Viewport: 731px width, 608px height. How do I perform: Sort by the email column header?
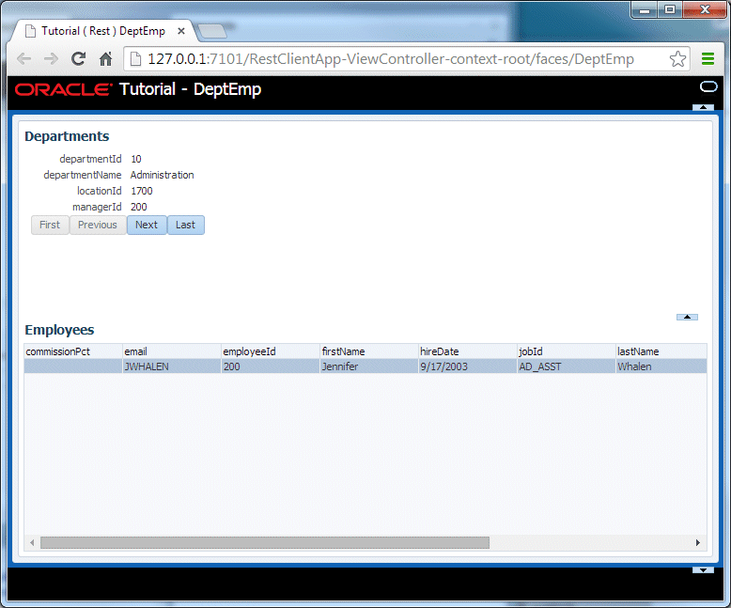[x=172, y=351]
